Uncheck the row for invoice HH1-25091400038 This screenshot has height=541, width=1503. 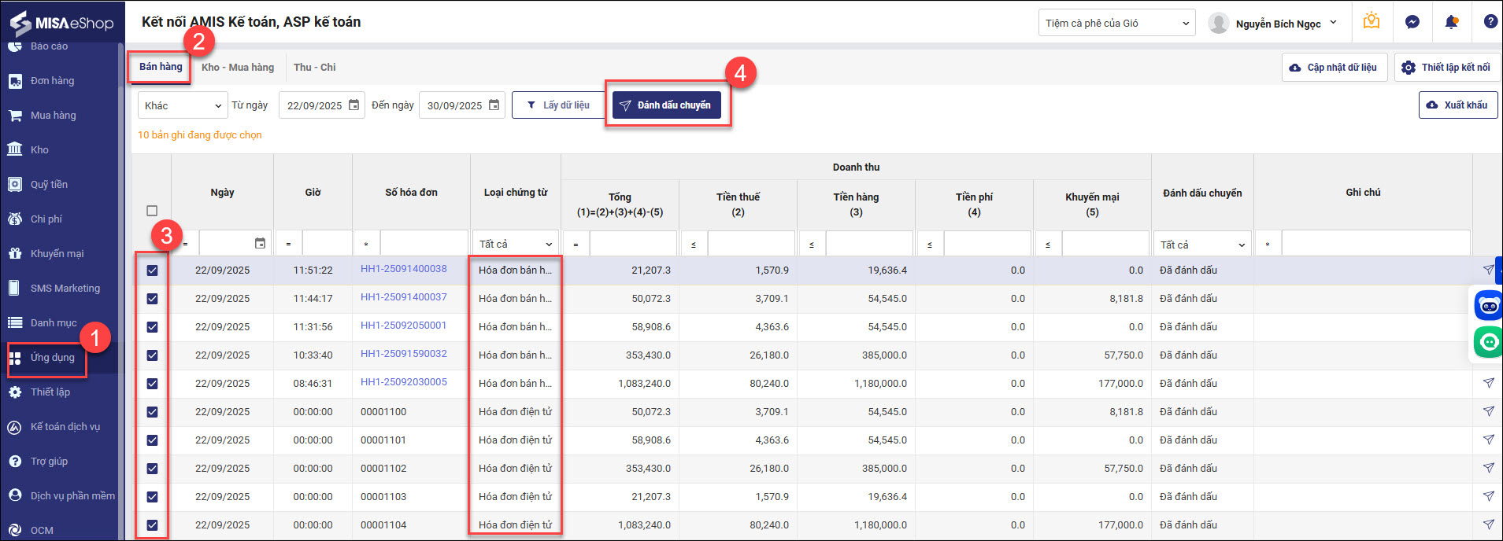click(152, 270)
